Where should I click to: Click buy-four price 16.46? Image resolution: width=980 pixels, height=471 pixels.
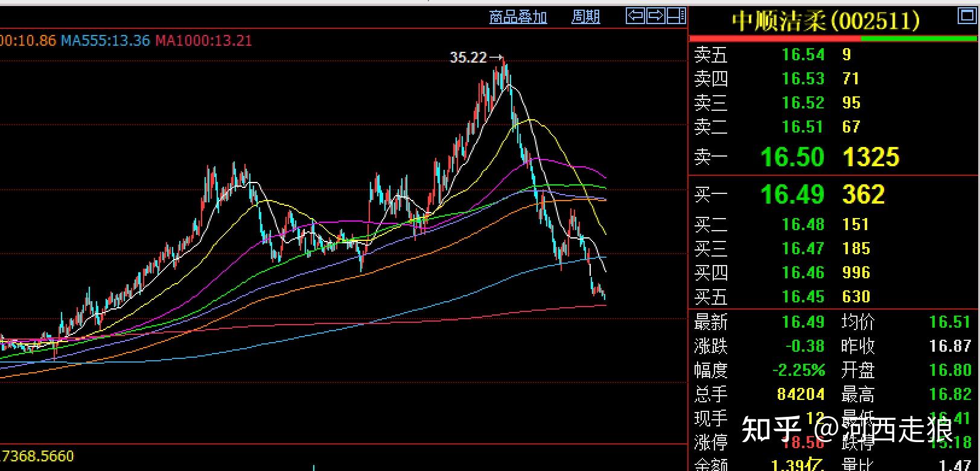(803, 273)
